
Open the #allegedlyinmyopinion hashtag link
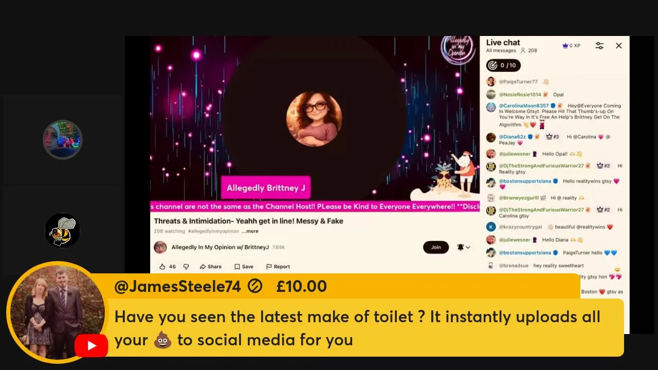213,231
